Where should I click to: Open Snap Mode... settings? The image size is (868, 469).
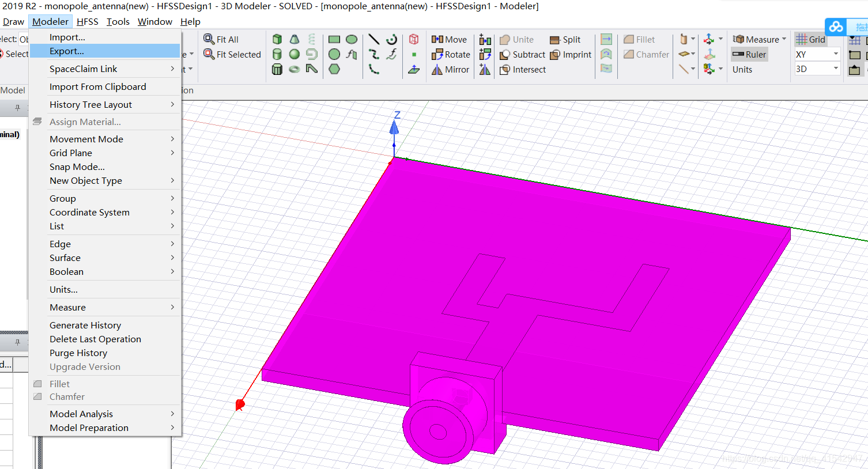coord(105,167)
